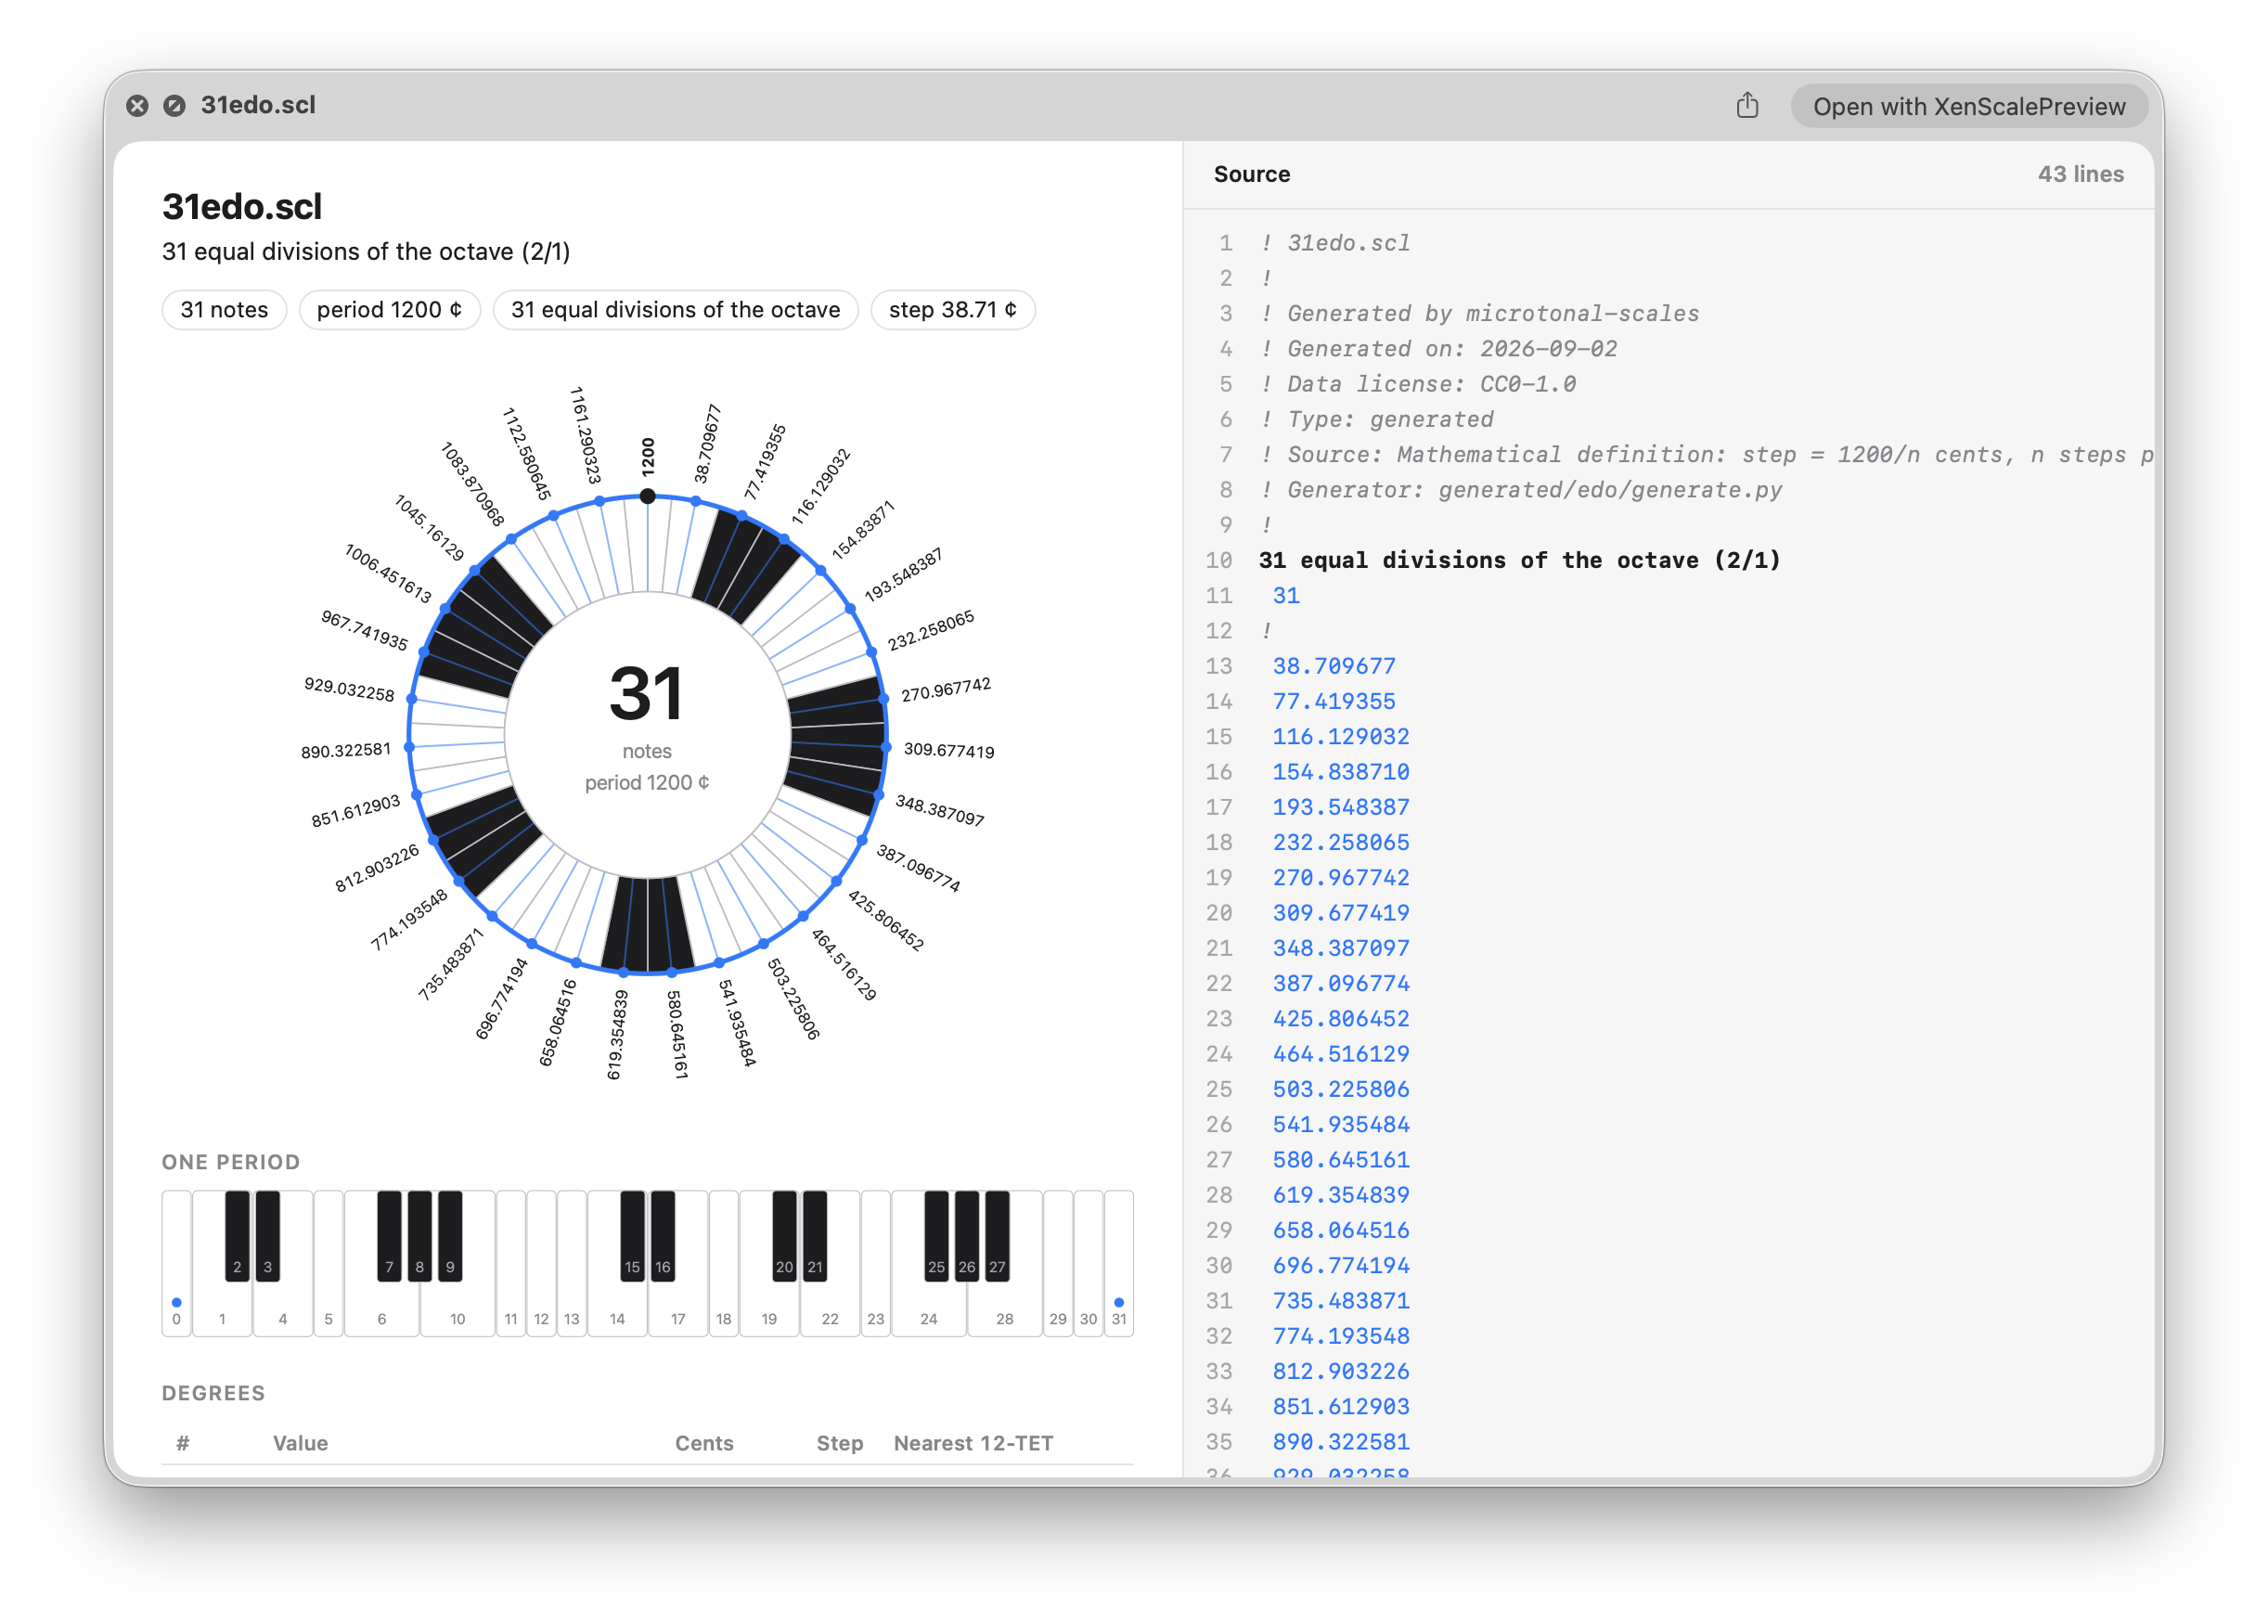Click the 1200 root dot on wheel
The image size is (2268, 1624).
648,496
